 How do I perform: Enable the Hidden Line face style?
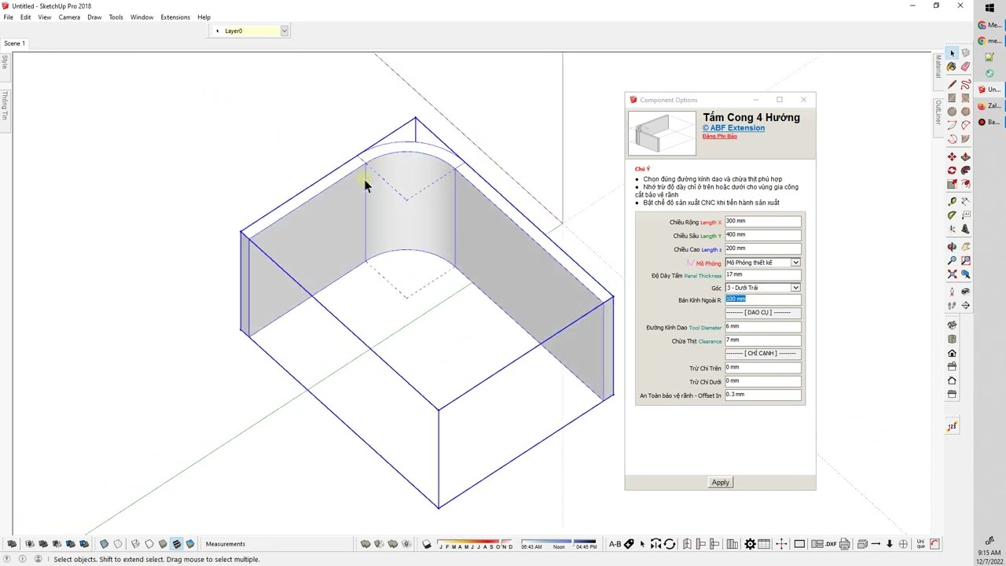[149, 544]
